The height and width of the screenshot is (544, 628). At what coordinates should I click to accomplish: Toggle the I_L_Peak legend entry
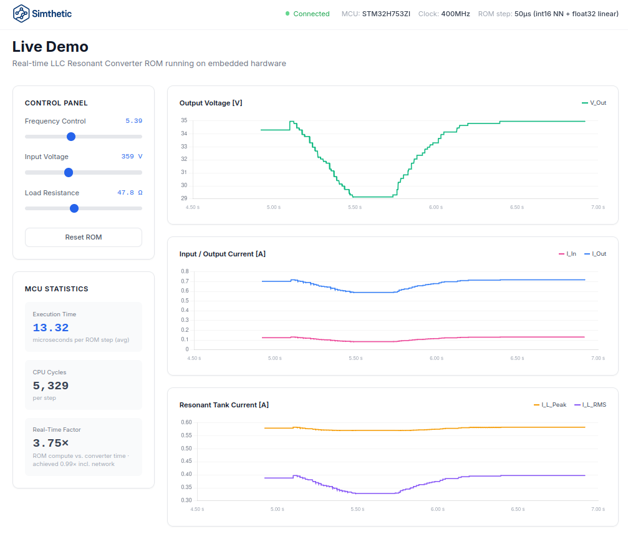(x=550, y=405)
